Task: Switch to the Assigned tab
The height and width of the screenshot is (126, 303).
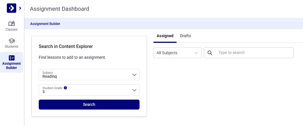Action: [165, 36]
